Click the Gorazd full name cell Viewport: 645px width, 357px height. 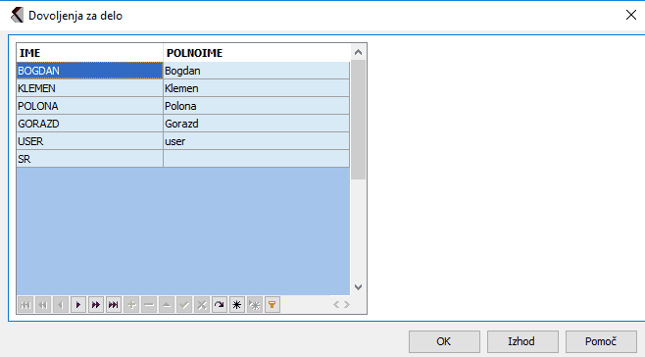coord(256,124)
